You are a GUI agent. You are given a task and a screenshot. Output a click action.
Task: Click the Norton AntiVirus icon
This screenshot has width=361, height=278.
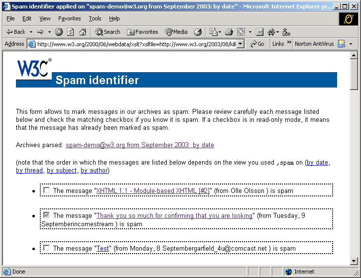click(x=341, y=44)
